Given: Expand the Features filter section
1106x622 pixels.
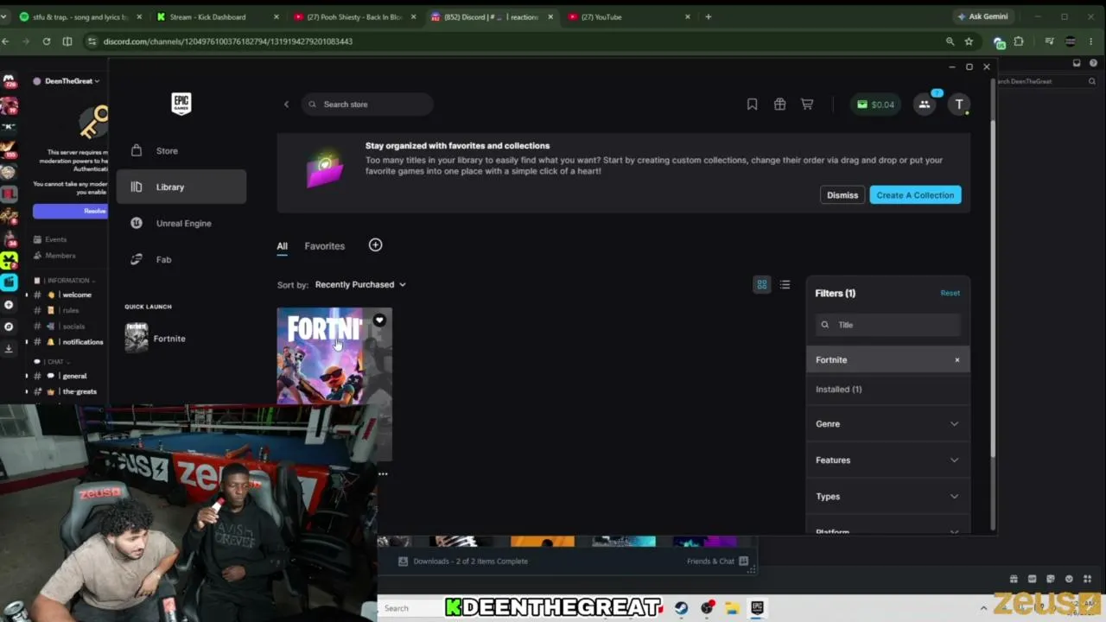Looking at the screenshot, I should pyautogui.click(x=888, y=460).
